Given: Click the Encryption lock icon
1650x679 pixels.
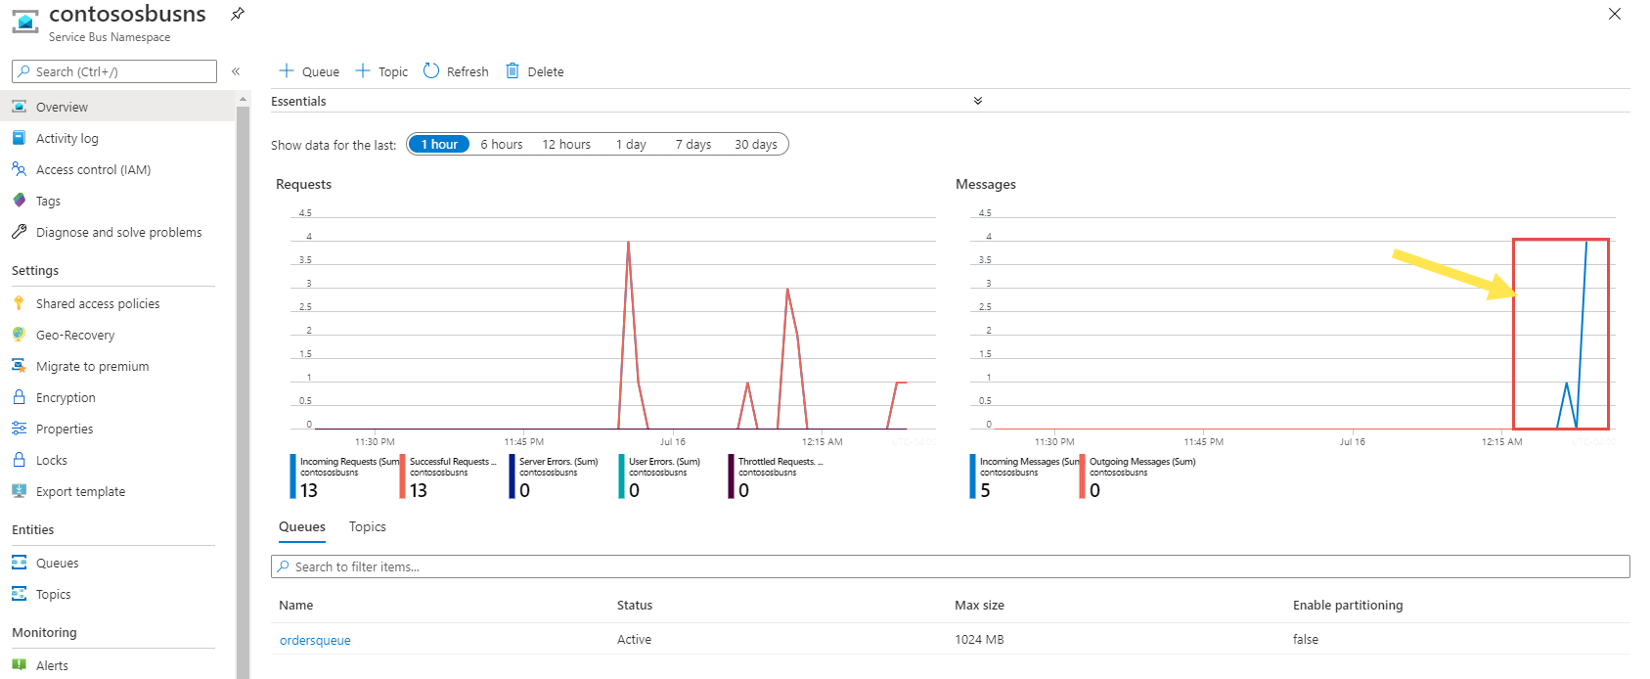Looking at the screenshot, I should tap(19, 397).
